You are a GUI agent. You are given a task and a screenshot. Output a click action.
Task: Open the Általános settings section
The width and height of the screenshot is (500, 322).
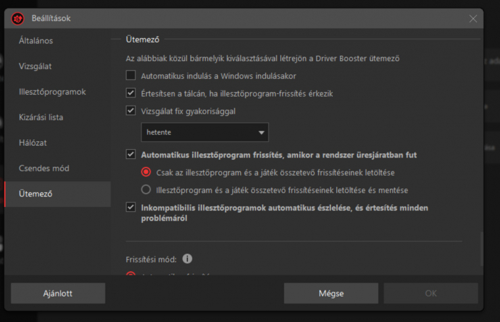(x=58, y=41)
